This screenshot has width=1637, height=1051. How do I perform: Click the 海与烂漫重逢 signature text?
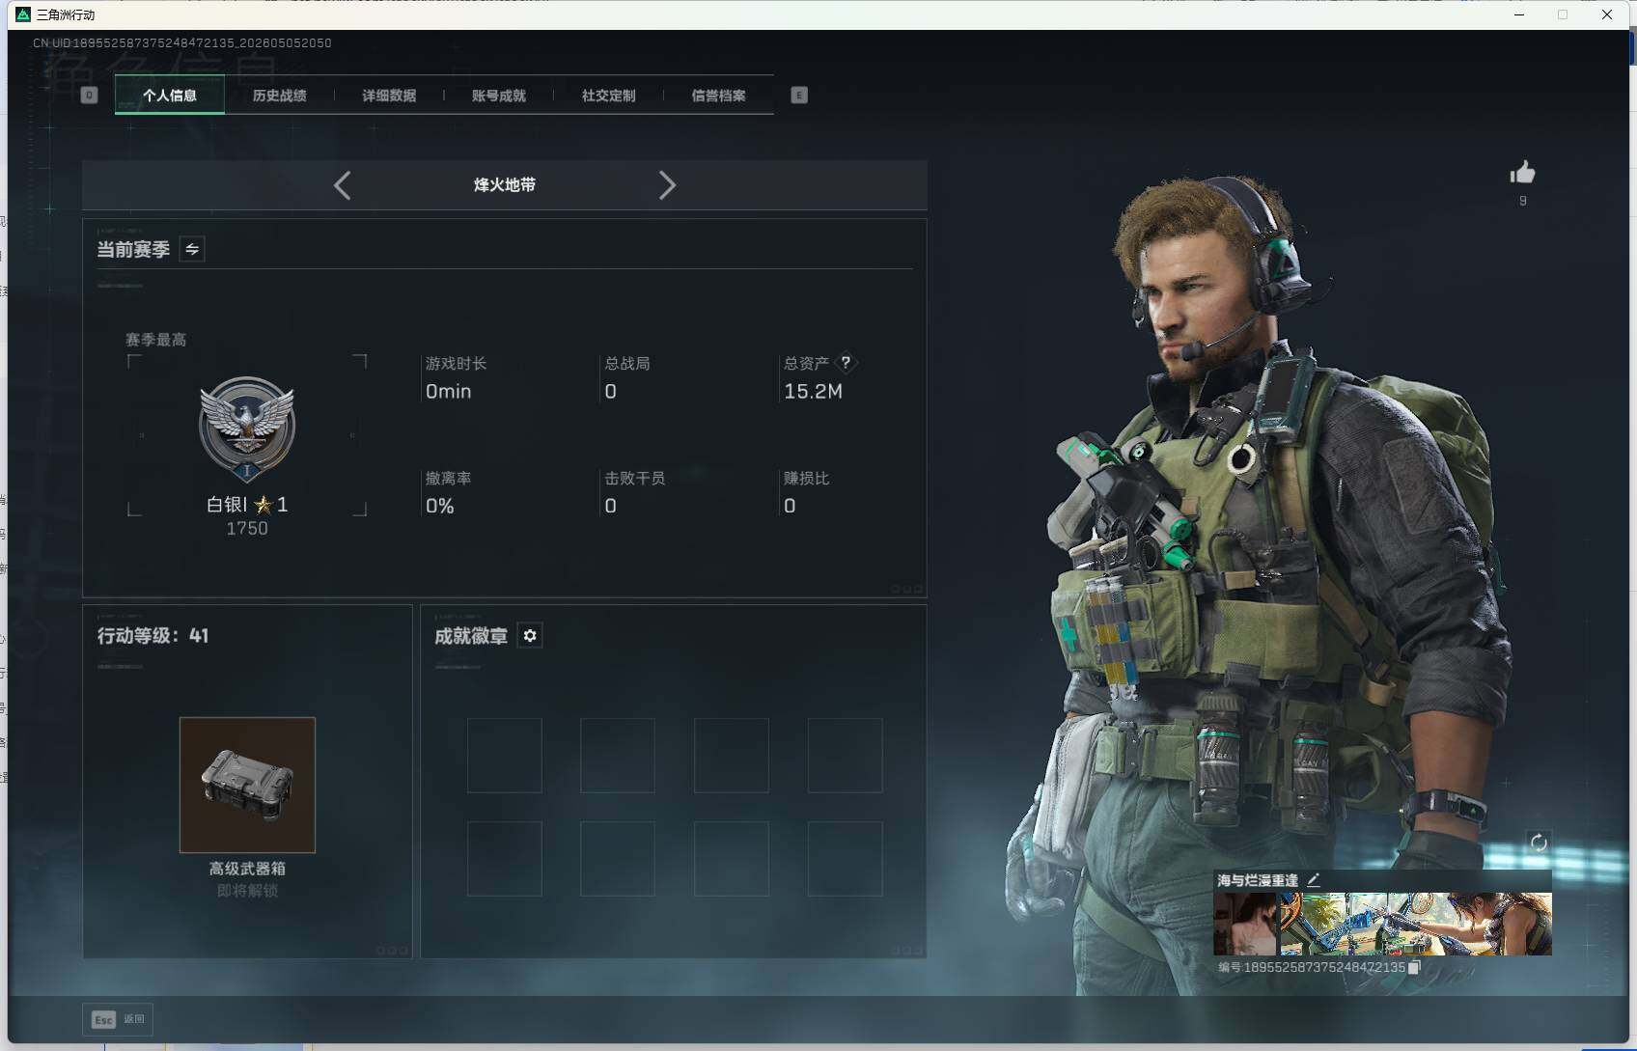coord(1258,880)
